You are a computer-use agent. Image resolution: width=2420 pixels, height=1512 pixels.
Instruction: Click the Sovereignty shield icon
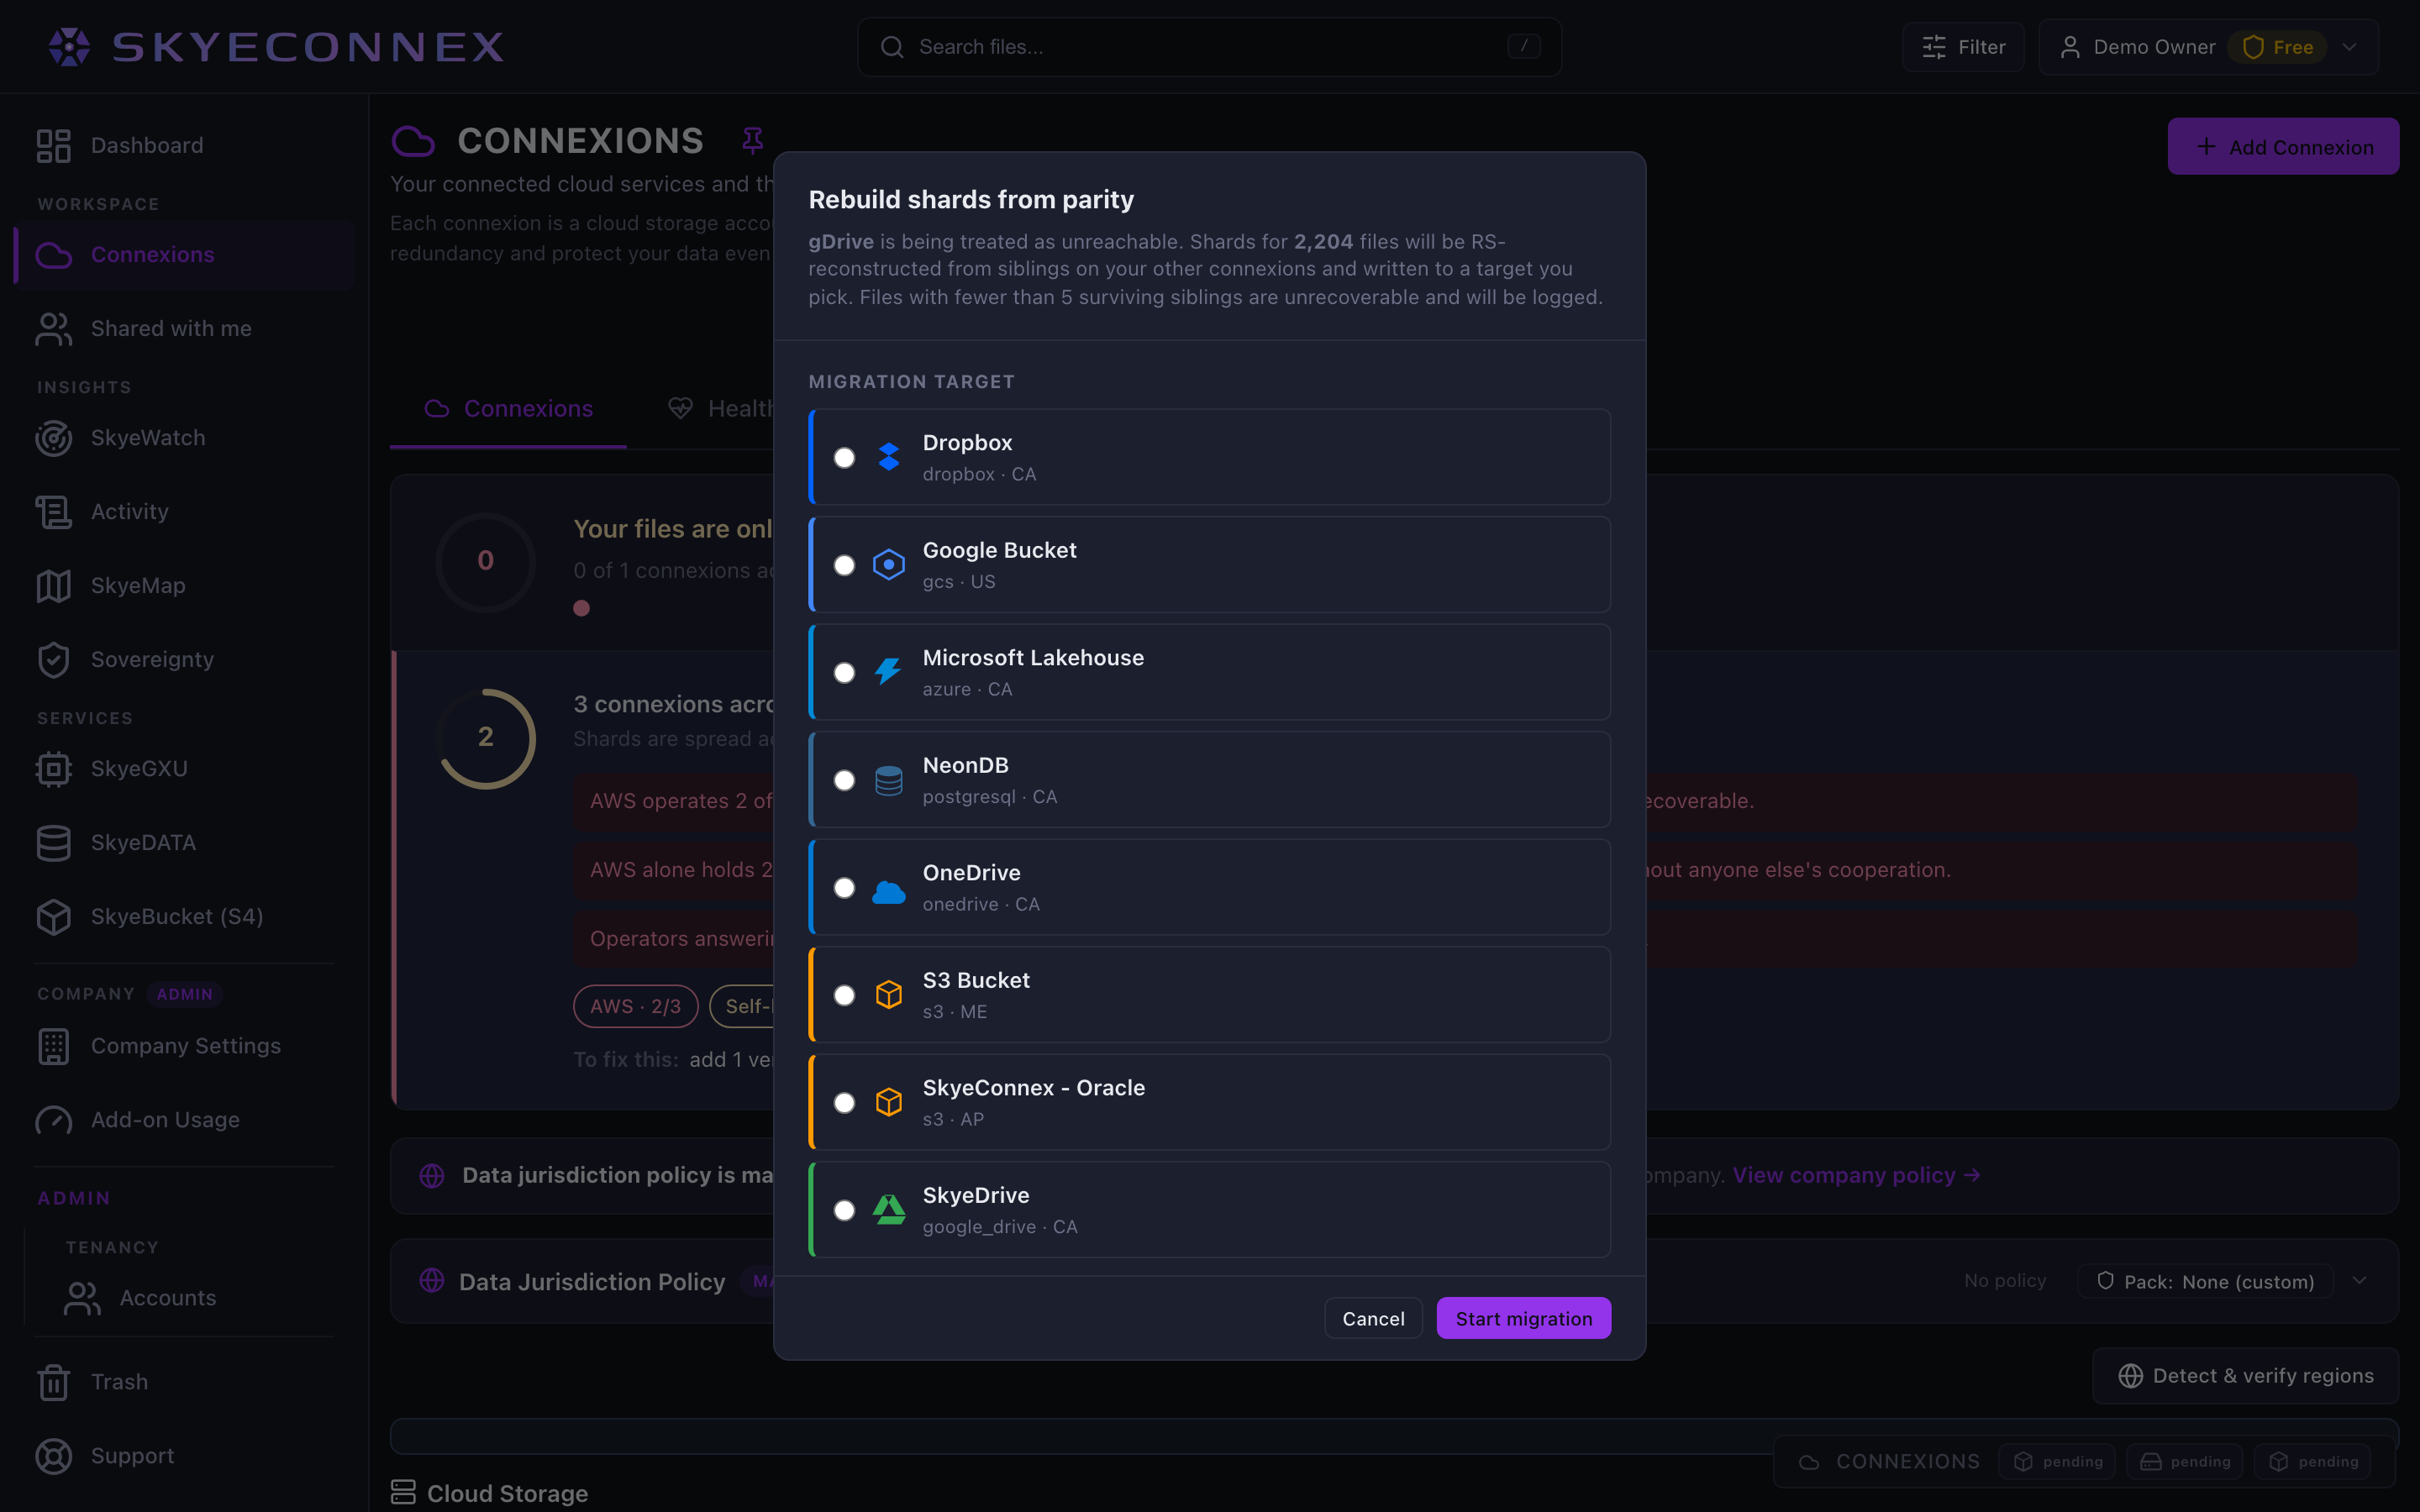pyautogui.click(x=54, y=660)
